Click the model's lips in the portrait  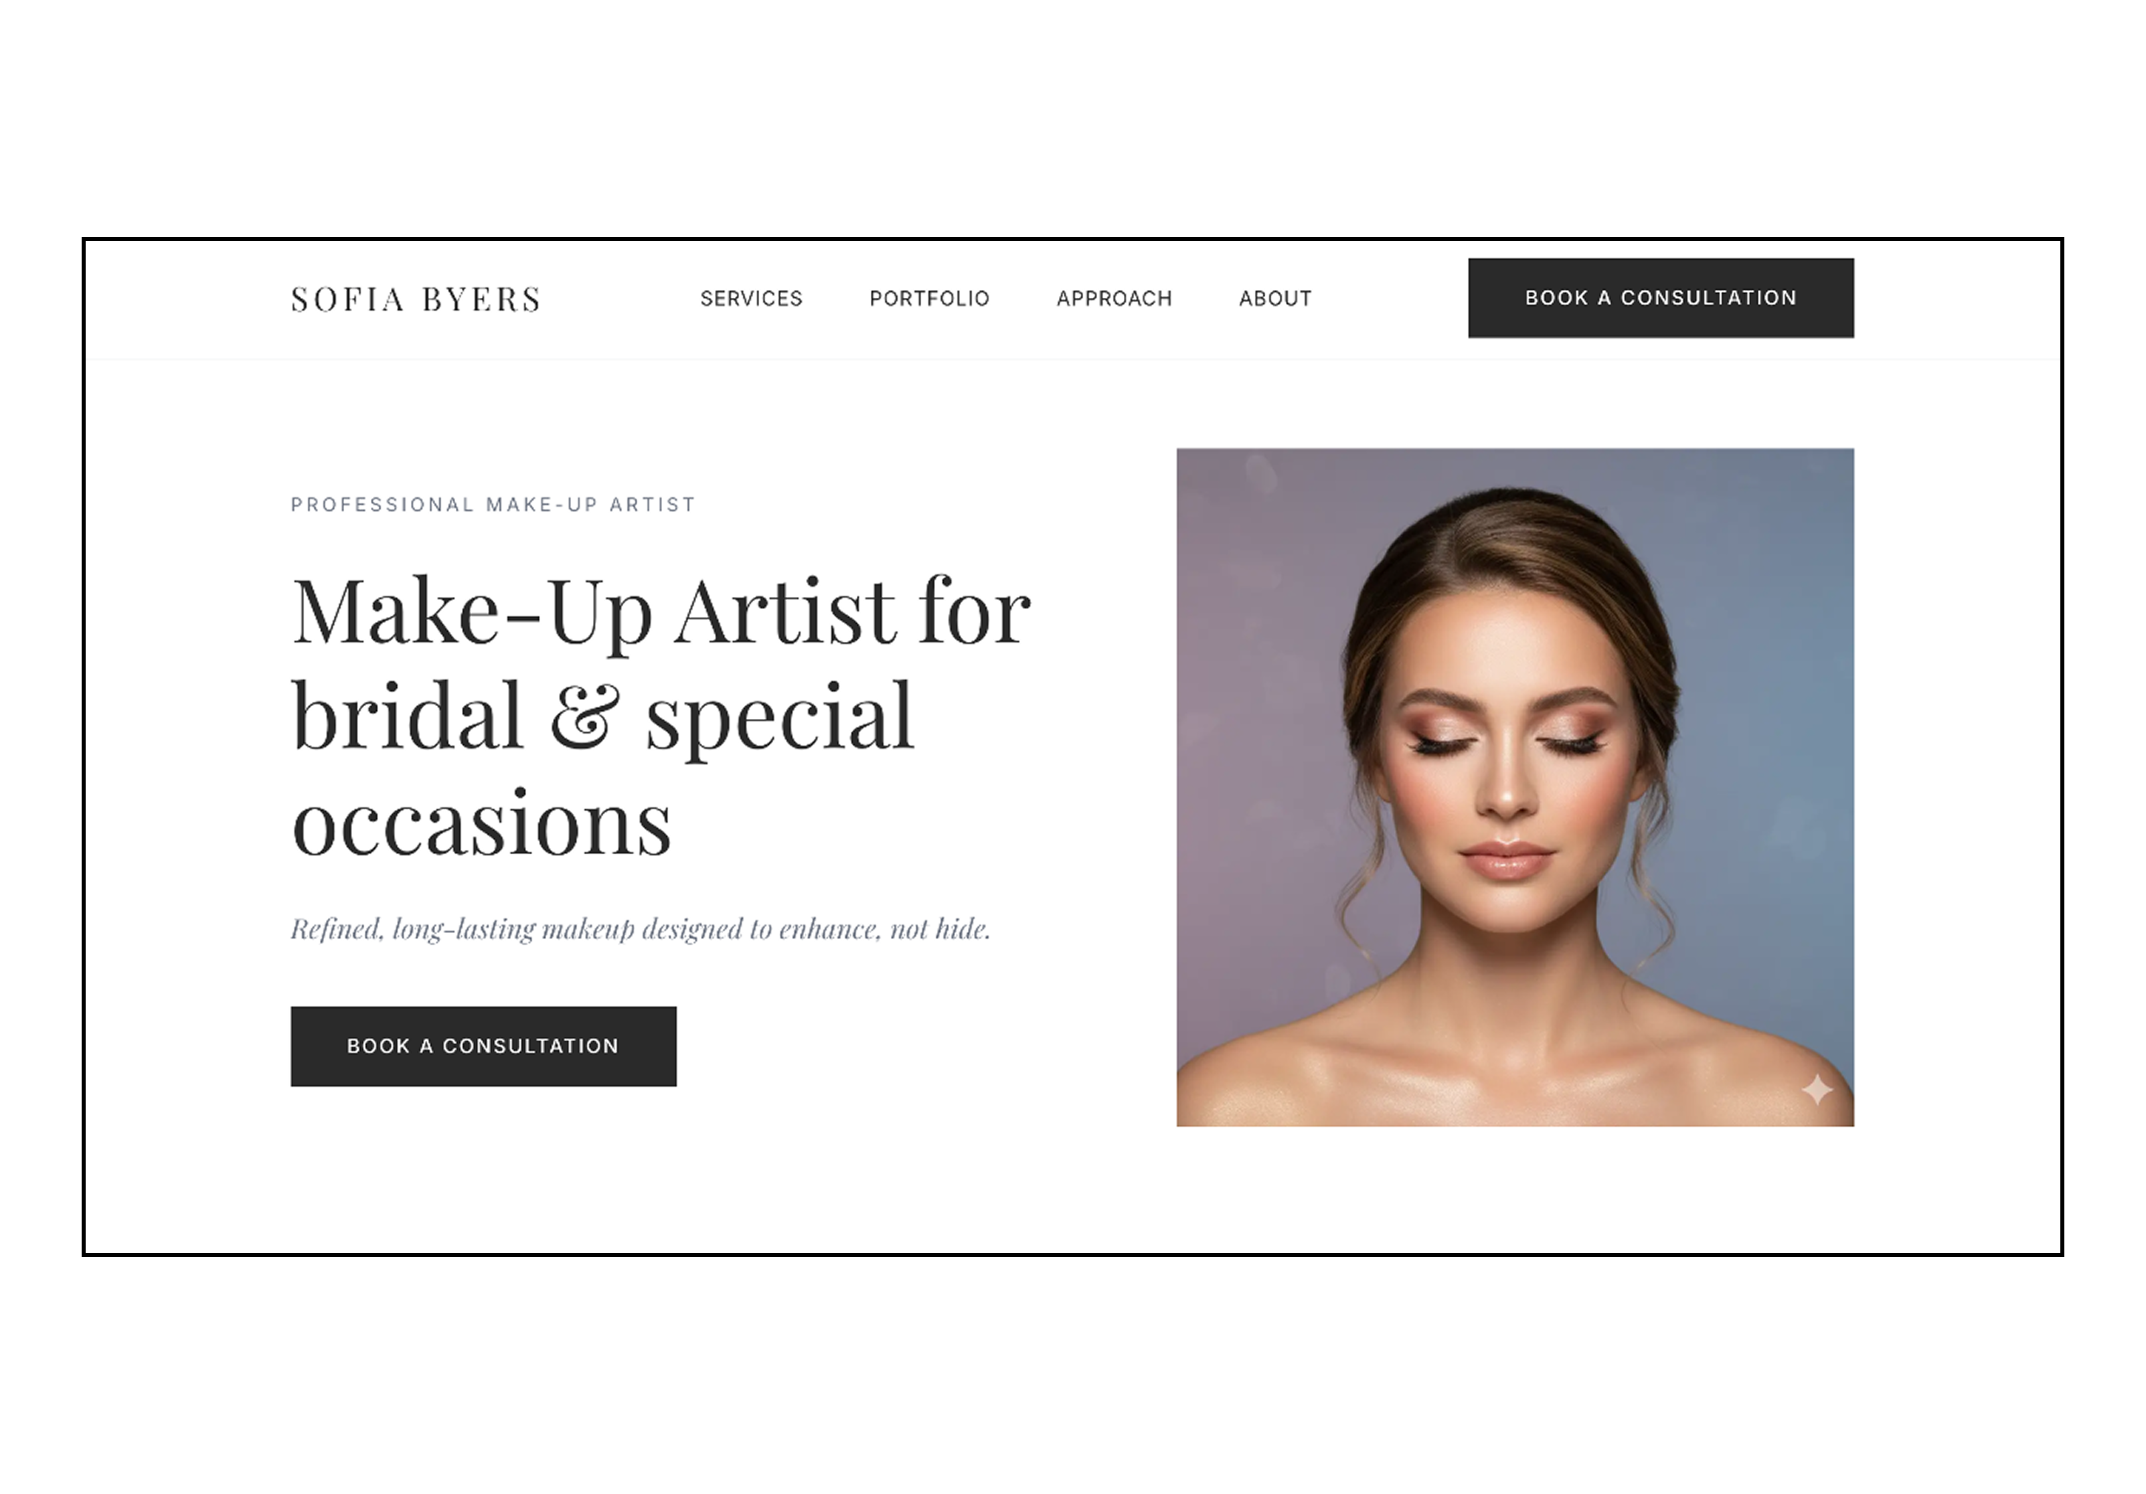coord(1507,858)
